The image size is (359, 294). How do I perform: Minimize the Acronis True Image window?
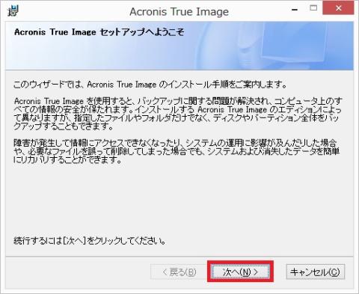point(295,9)
